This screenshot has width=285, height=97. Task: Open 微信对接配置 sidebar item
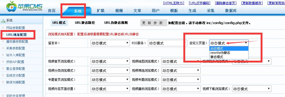coord(16,82)
